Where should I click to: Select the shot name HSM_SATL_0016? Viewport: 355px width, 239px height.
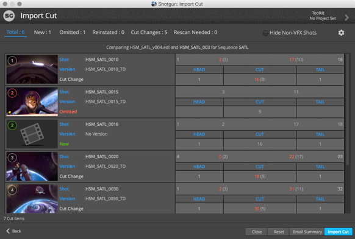[102, 124]
